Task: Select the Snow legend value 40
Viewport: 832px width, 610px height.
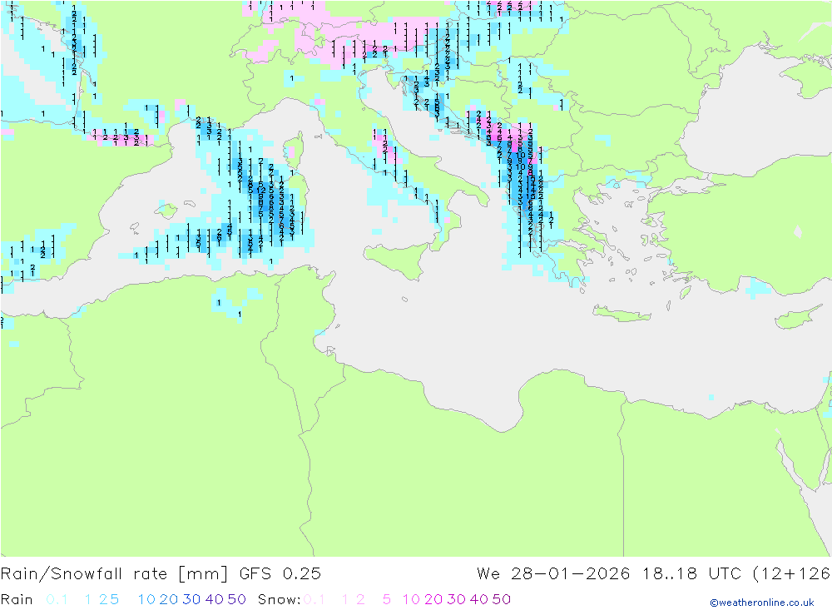Action: tap(479, 599)
